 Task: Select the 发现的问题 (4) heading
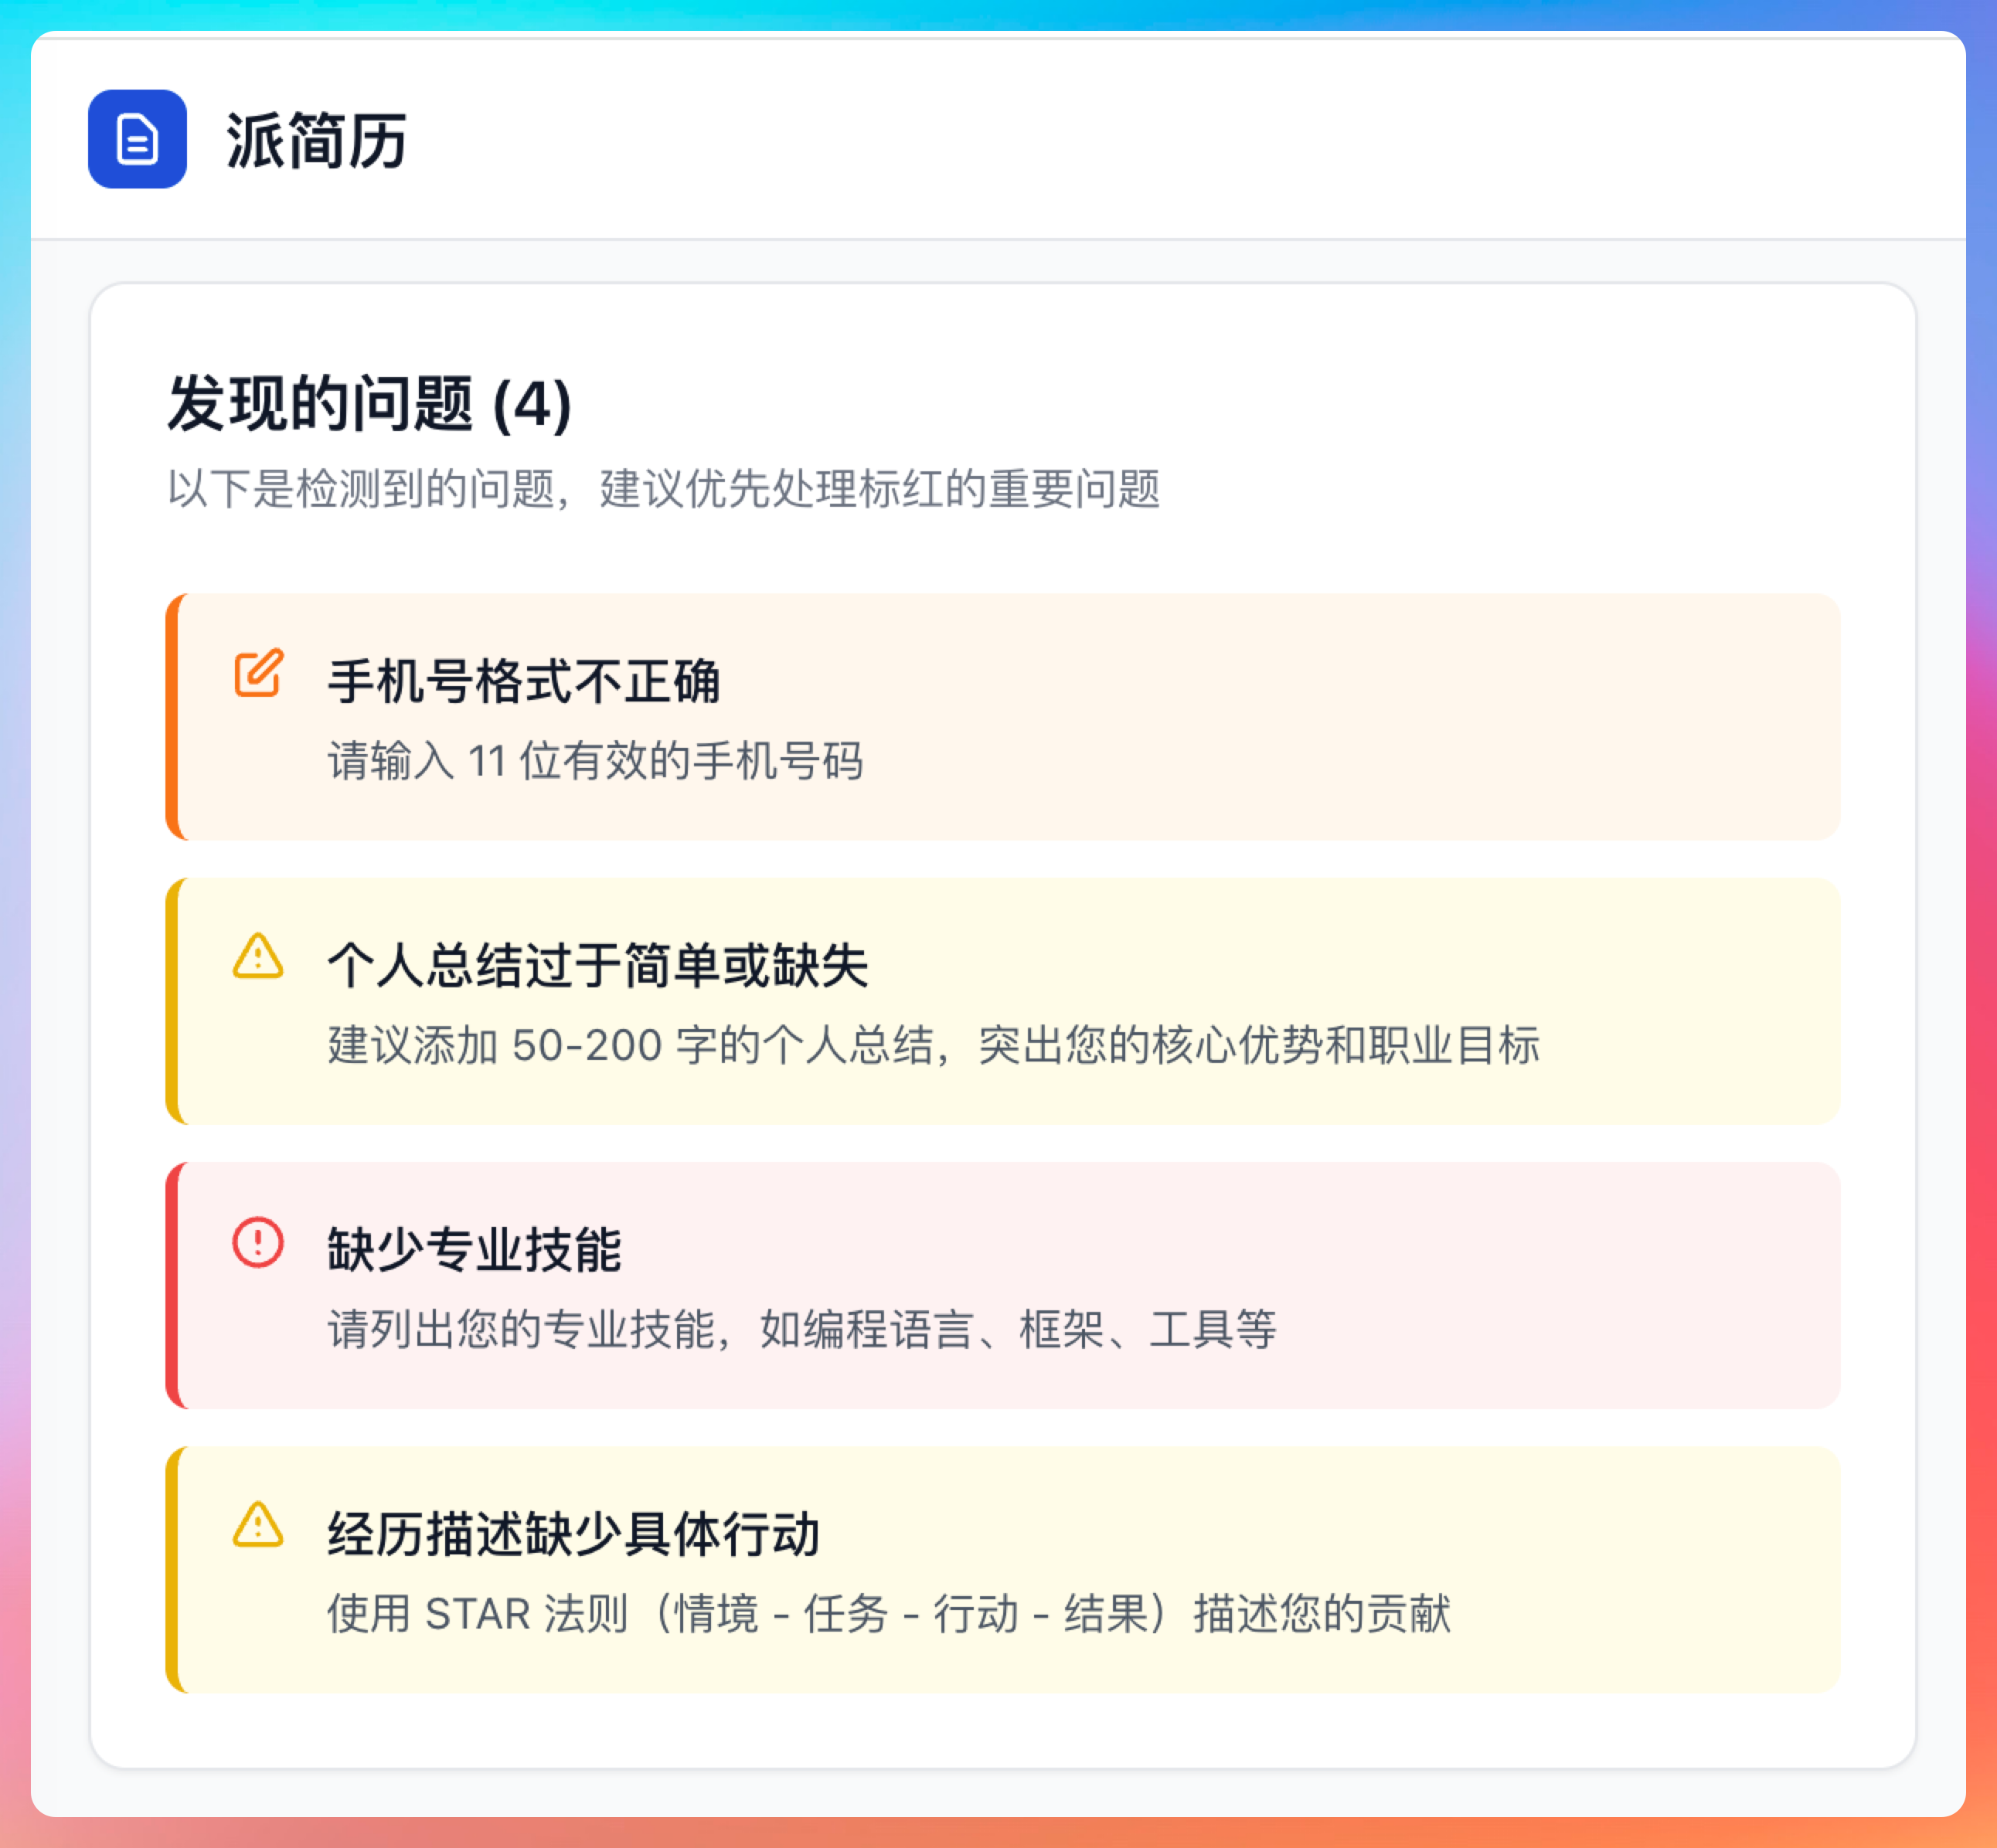369,404
